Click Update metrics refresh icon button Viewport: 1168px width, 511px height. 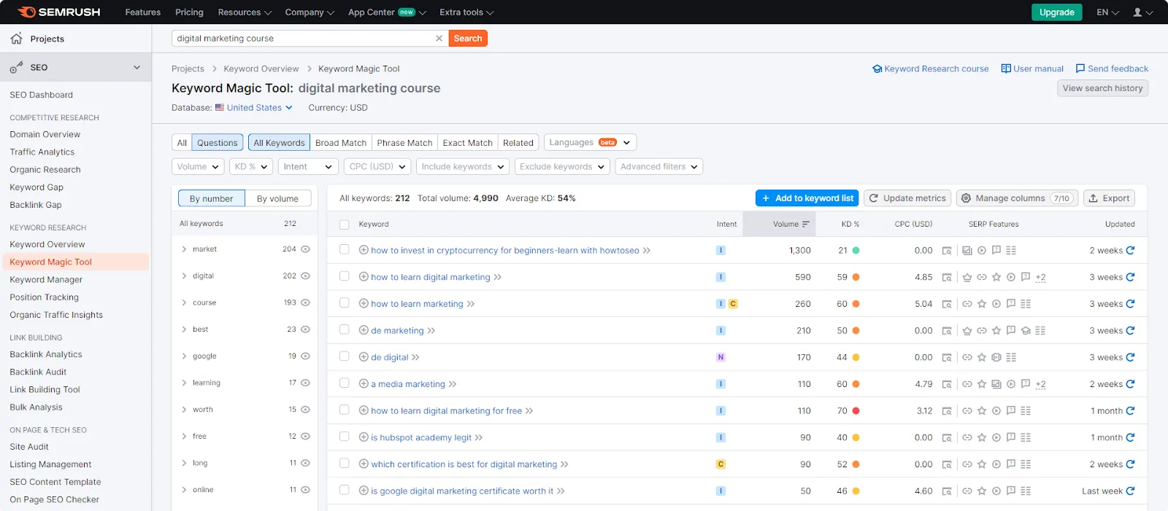click(x=907, y=198)
